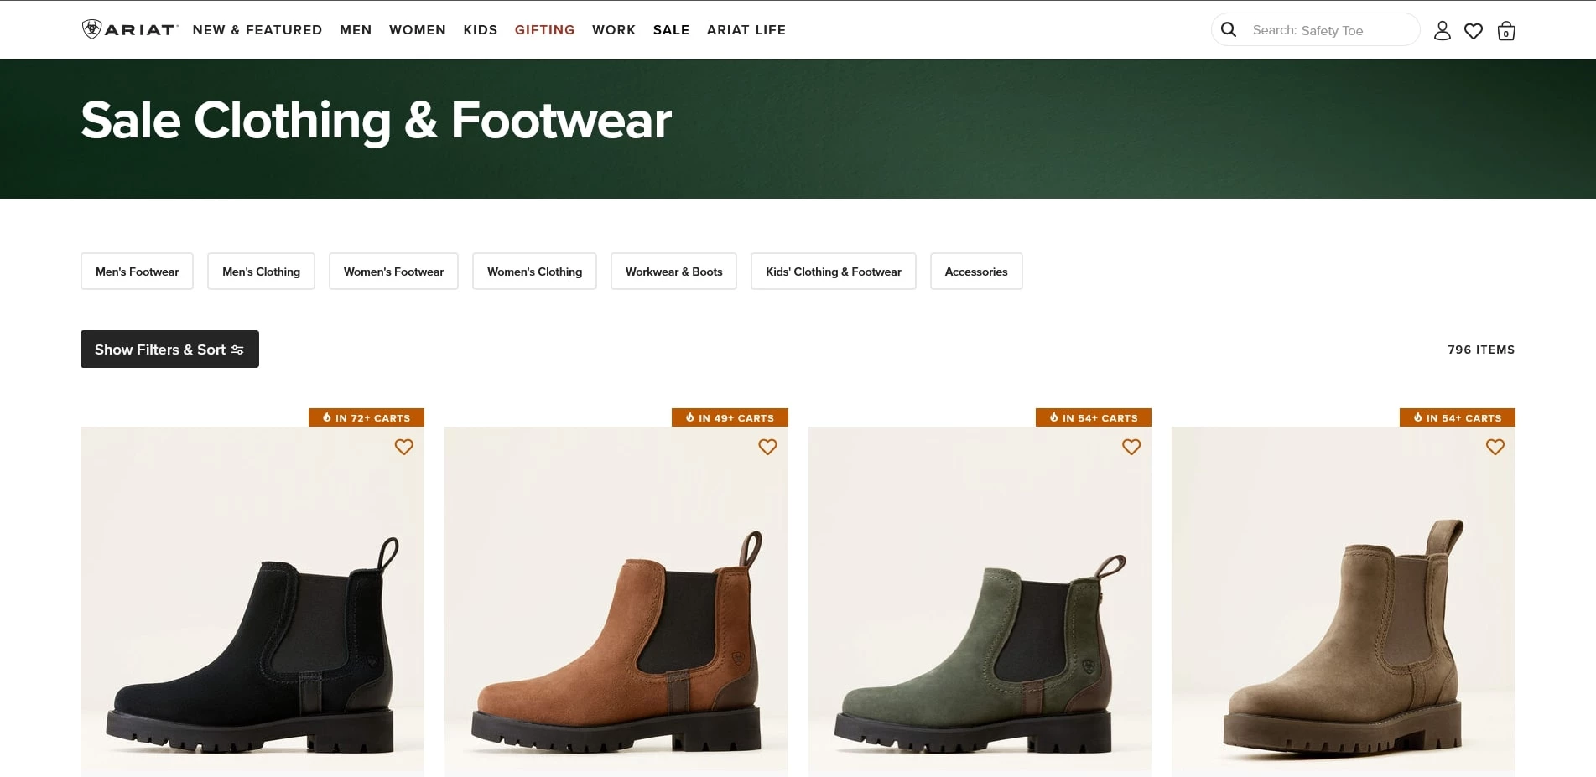Select the WOMEN menu item
This screenshot has height=777, width=1596.
(417, 29)
